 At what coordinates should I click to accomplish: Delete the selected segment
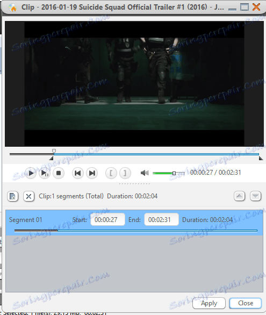(28, 196)
